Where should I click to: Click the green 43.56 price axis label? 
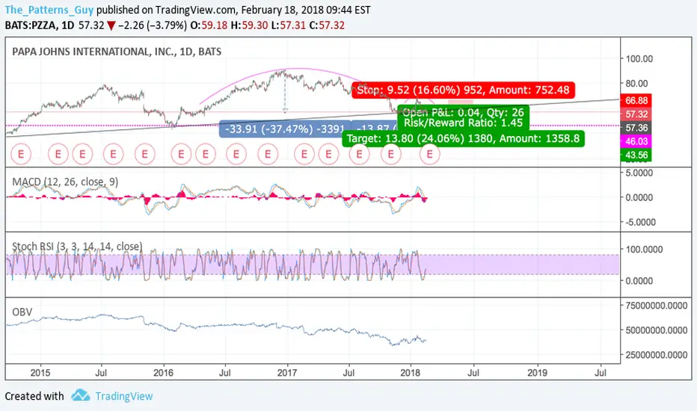636,155
